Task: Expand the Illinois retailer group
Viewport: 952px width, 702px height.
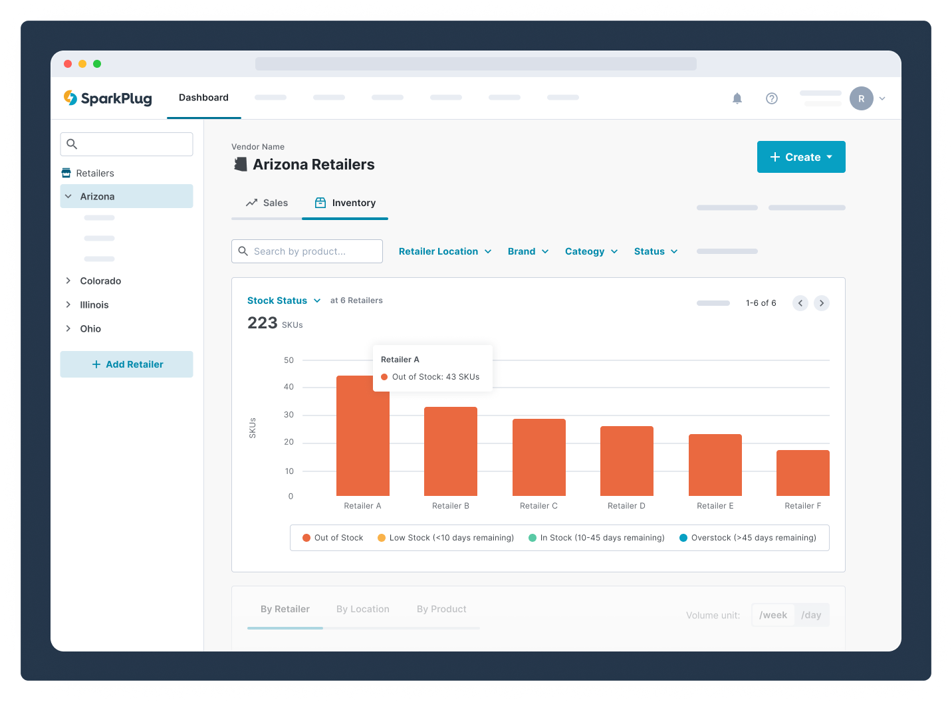Action: (x=68, y=304)
